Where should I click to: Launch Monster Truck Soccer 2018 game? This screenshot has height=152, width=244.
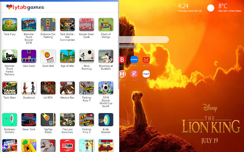pyautogui.click(x=29, y=24)
